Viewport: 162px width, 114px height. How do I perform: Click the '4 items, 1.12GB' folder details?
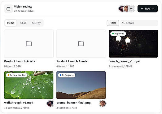(65, 66)
